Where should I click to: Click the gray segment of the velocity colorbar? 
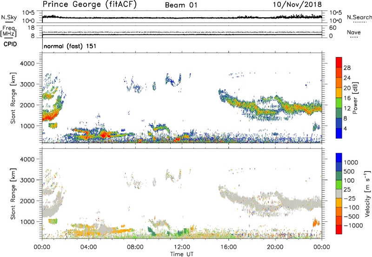point(339,193)
